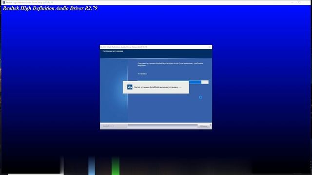The height and width of the screenshot is (175, 312).
Task: Click the InstallShield wizard icon in the popup
Action: click(130, 87)
